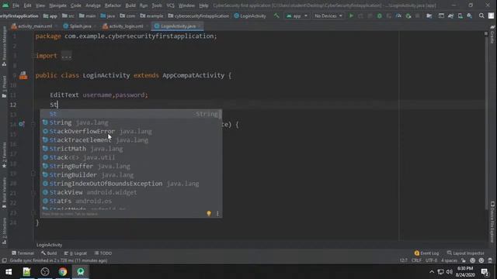Image resolution: width=497 pixels, height=279 pixels.
Task: Expand the collapsed import statements
Action: pyautogui.click(x=67, y=56)
